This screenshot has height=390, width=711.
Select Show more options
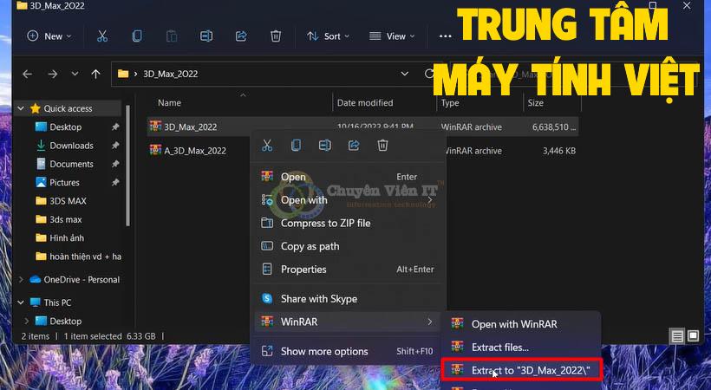click(x=349, y=351)
